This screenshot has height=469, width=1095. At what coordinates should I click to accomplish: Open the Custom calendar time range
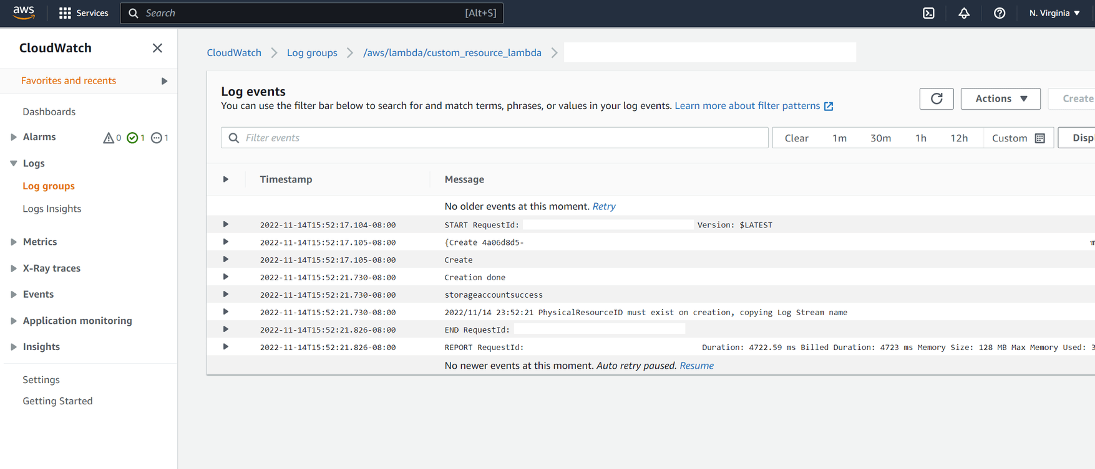[x=1018, y=138]
